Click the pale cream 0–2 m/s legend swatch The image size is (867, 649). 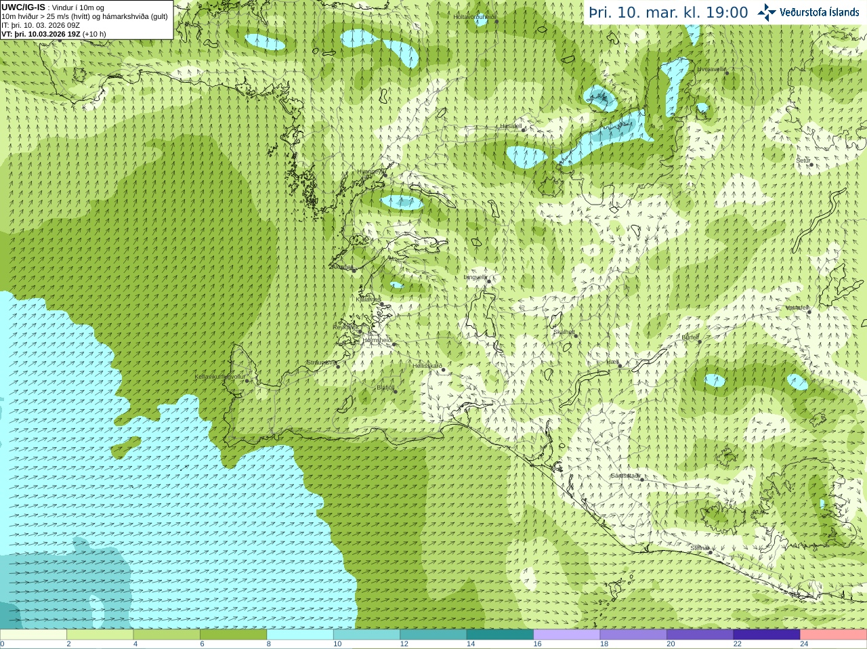pyautogui.click(x=33, y=635)
